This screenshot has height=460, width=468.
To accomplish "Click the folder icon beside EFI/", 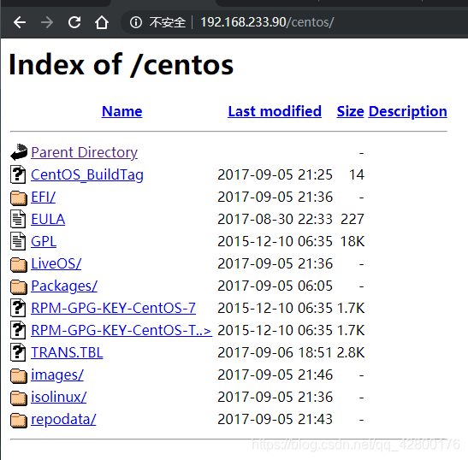I will 19,198.
